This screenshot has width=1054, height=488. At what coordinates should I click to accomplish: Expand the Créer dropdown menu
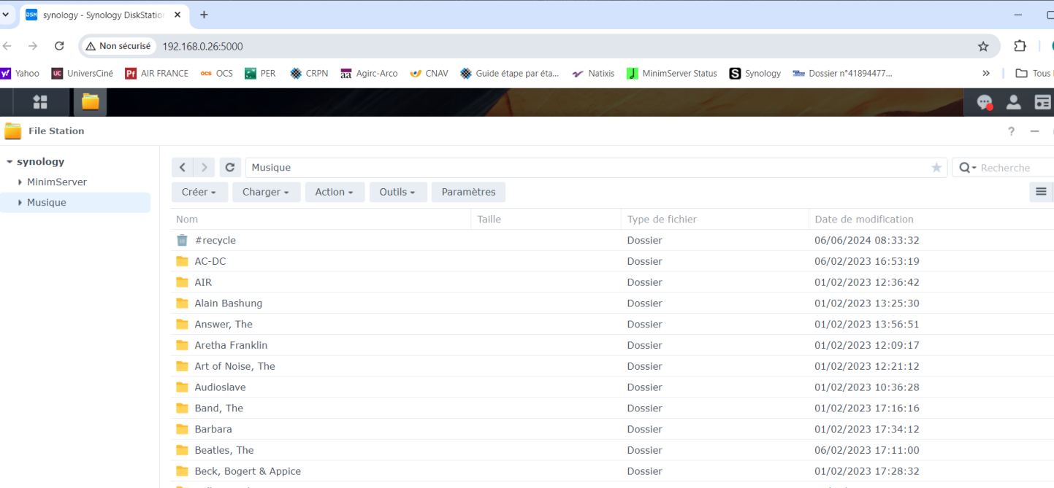(199, 193)
